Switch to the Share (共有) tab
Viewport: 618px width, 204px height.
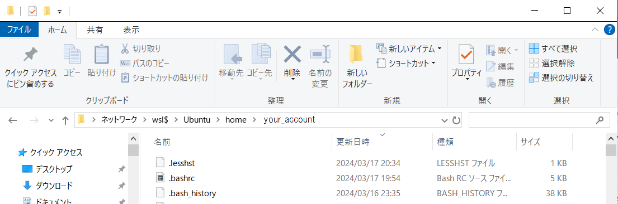tap(95, 30)
